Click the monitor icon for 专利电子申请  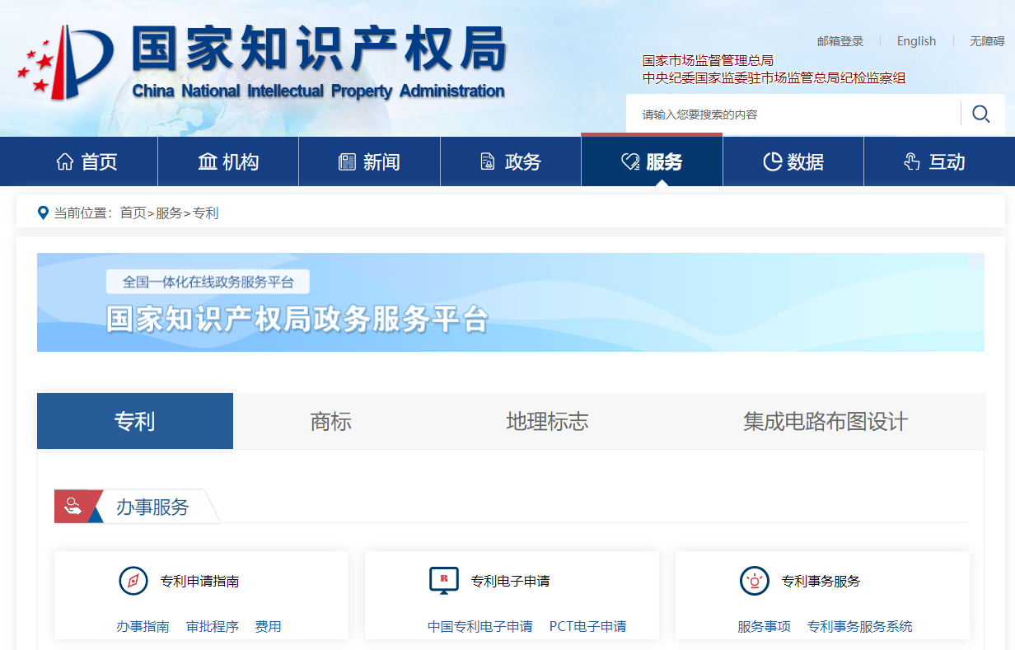coord(443,581)
